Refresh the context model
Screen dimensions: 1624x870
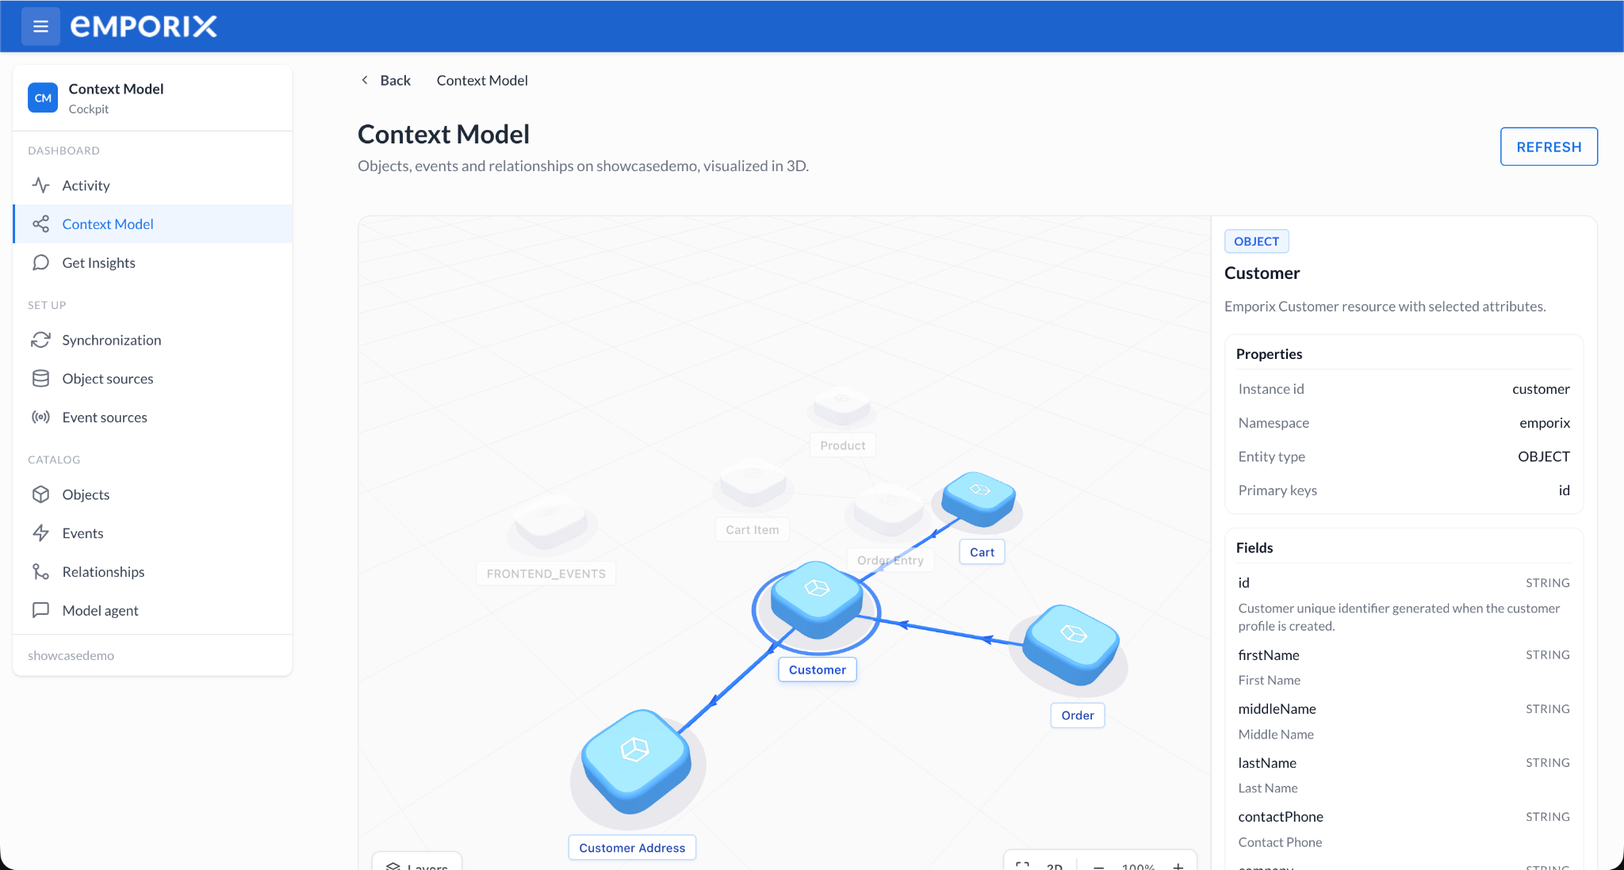[x=1549, y=147]
